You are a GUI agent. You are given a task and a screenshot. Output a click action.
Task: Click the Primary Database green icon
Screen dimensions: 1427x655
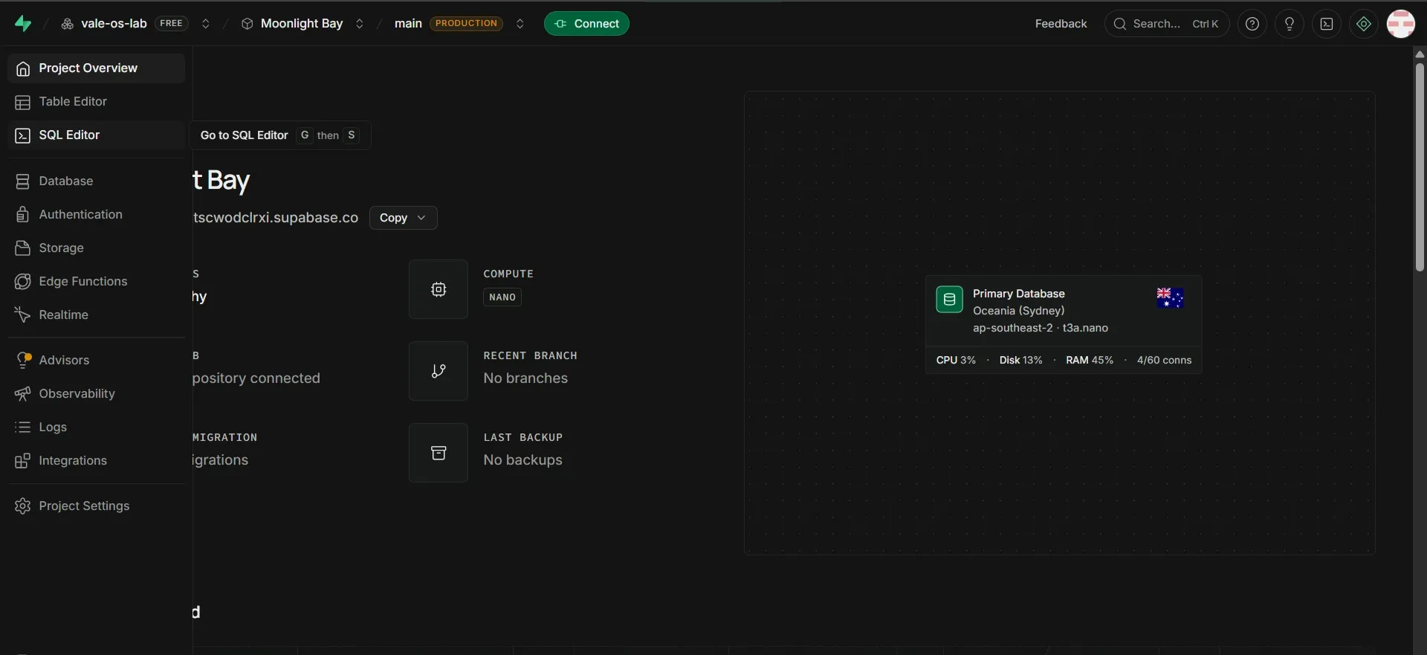tap(949, 300)
